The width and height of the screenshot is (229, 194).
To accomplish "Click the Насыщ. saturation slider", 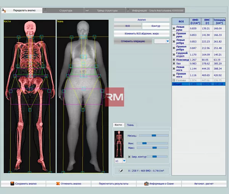I will pos(154,135).
